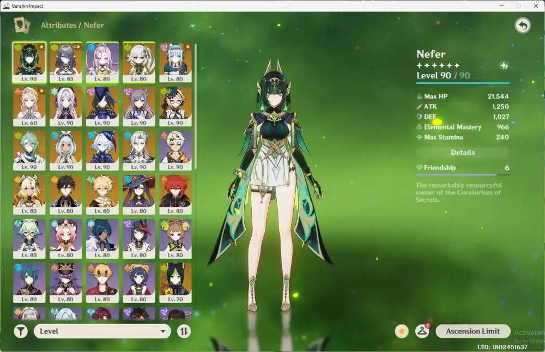Viewport: 545px width, 352px height.
Task: Expand the Level sort dropdown
Action: (x=102, y=331)
